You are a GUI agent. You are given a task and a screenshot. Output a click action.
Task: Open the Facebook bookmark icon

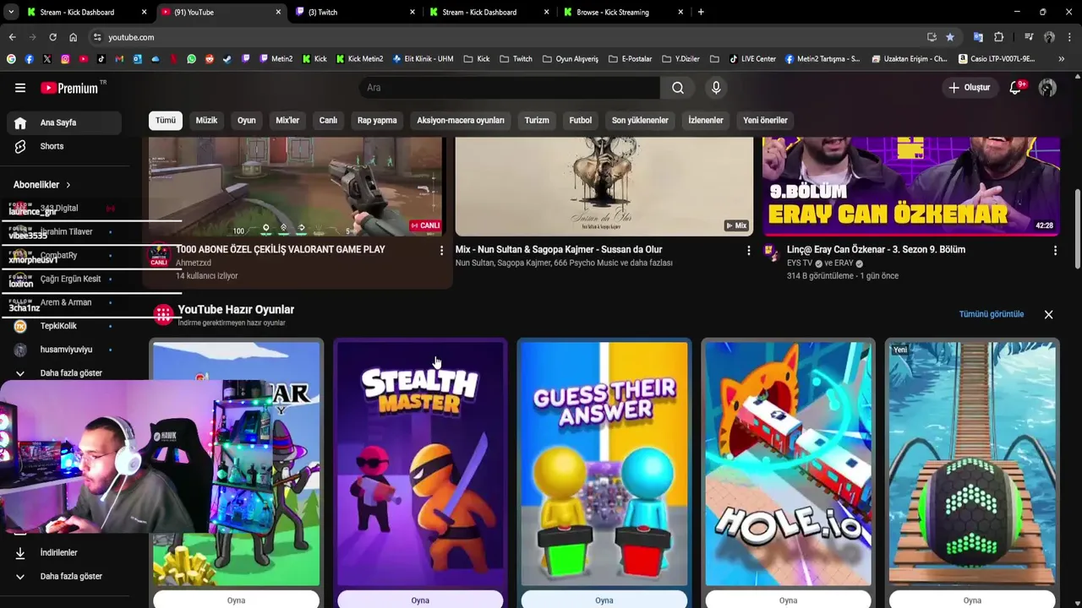point(29,59)
